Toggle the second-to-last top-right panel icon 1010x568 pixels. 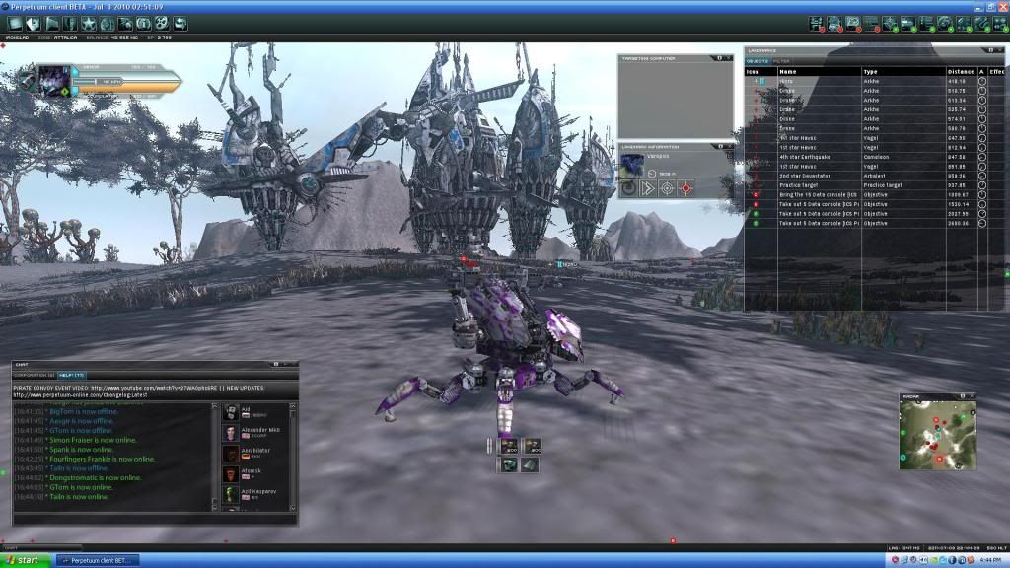point(982,24)
